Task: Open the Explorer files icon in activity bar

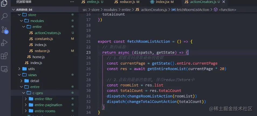Action: (x=4, y=3)
